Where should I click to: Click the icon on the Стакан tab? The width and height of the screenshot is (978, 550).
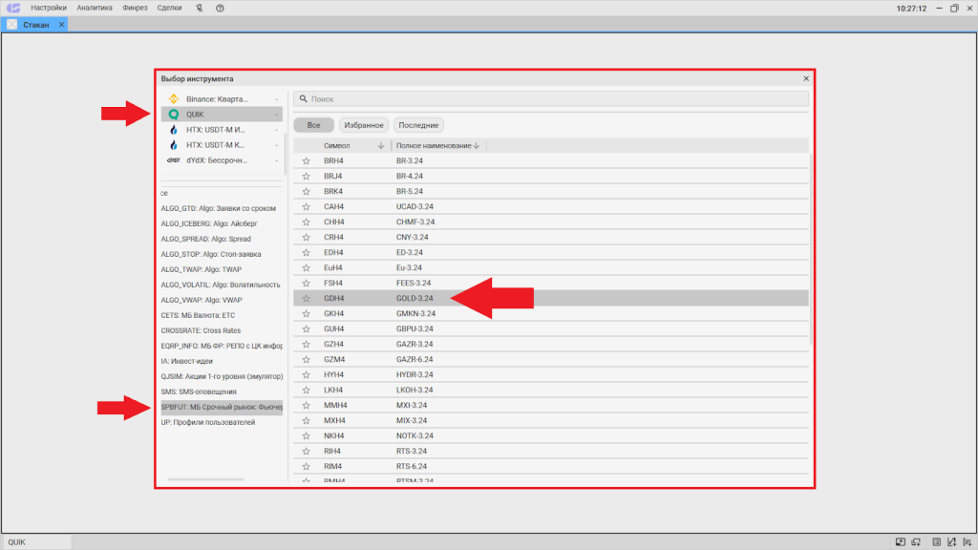[11, 24]
